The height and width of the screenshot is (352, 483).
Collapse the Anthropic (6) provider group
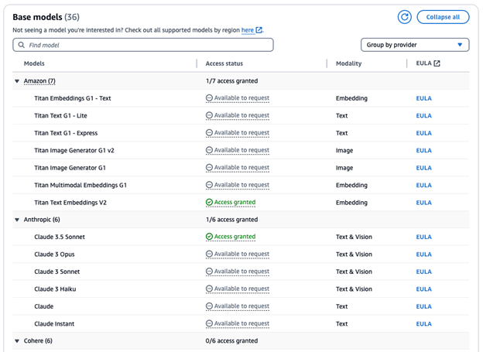click(17, 220)
